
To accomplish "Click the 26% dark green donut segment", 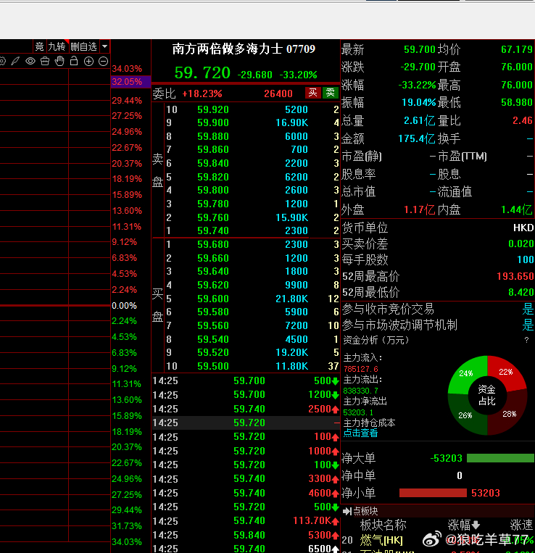I will (465, 415).
